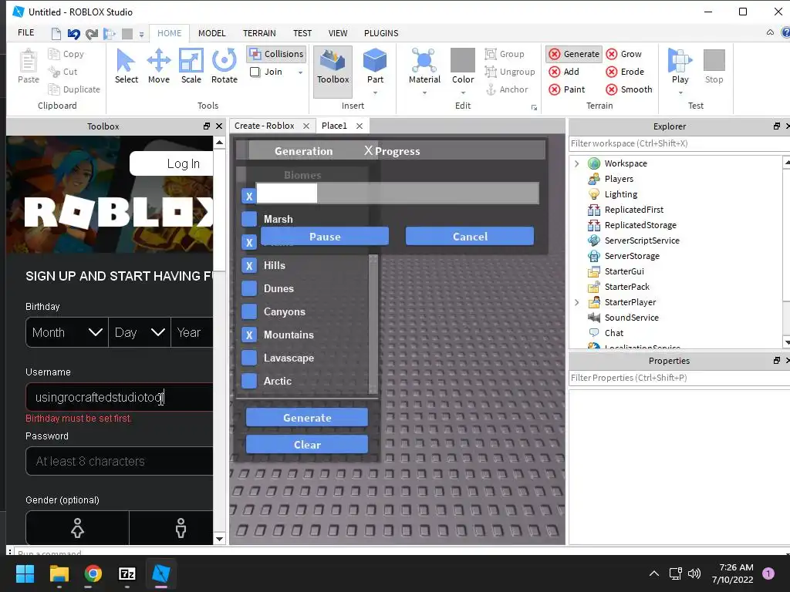
Task: Pick the Rotate tool
Action: pyautogui.click(x=225, y=66)
